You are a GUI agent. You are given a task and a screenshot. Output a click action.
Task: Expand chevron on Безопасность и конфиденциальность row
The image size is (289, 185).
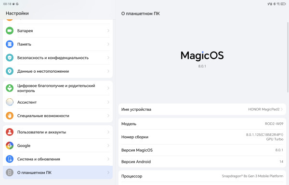click(x=108, y=58)
